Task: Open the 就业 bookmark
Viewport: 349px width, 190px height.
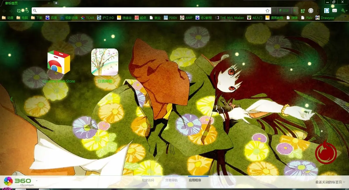Action: tap(155, 18)
